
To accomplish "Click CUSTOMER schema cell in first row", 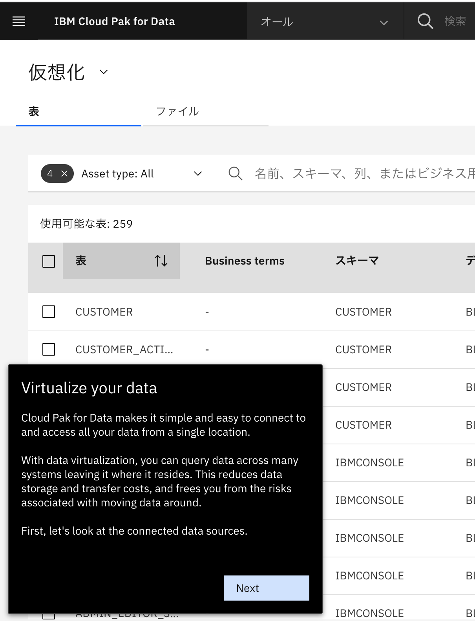I will [364, 312].
